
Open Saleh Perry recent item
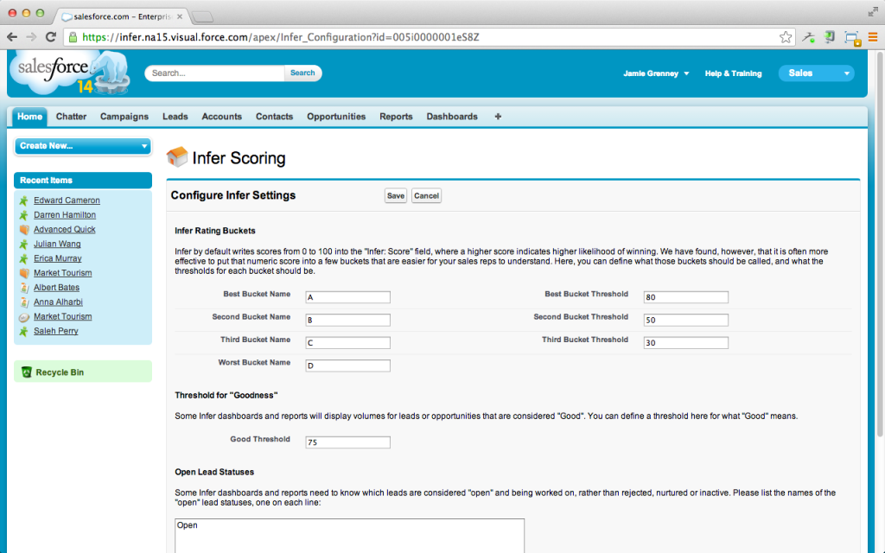tap(56, 331)
